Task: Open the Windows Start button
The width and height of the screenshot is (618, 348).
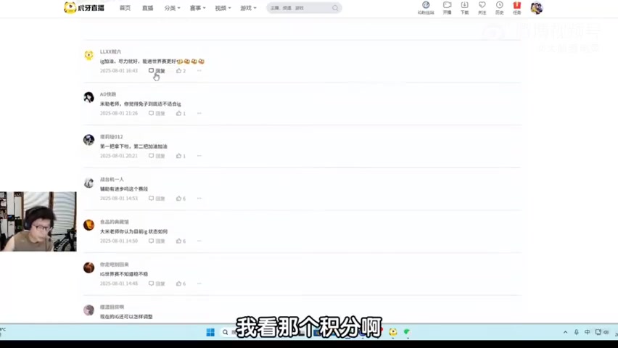Action: [x=210, y=332]
